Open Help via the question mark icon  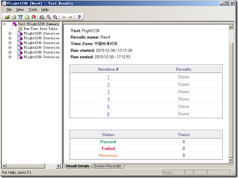pyautogui.click(x=79, y=17)
